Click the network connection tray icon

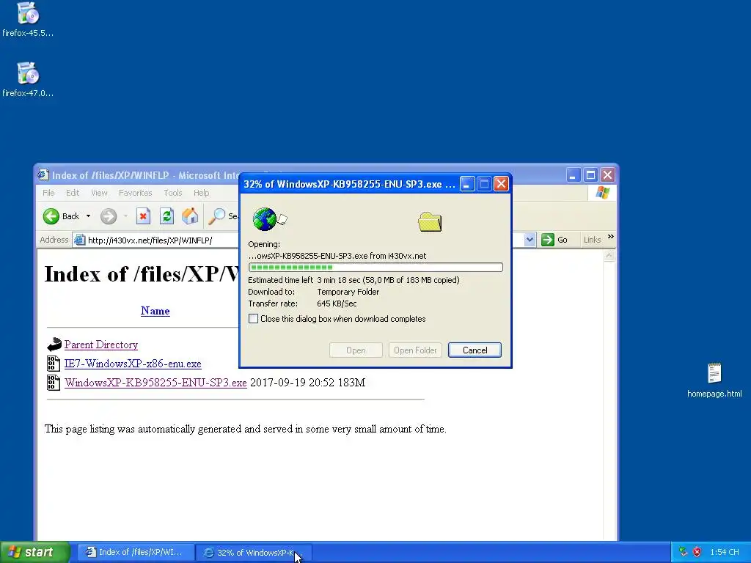684,552
